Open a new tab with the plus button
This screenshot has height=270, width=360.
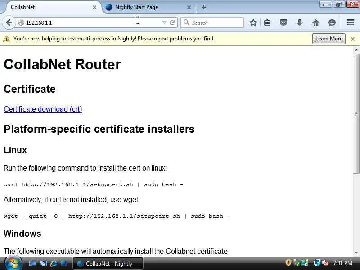coord(204,7)
